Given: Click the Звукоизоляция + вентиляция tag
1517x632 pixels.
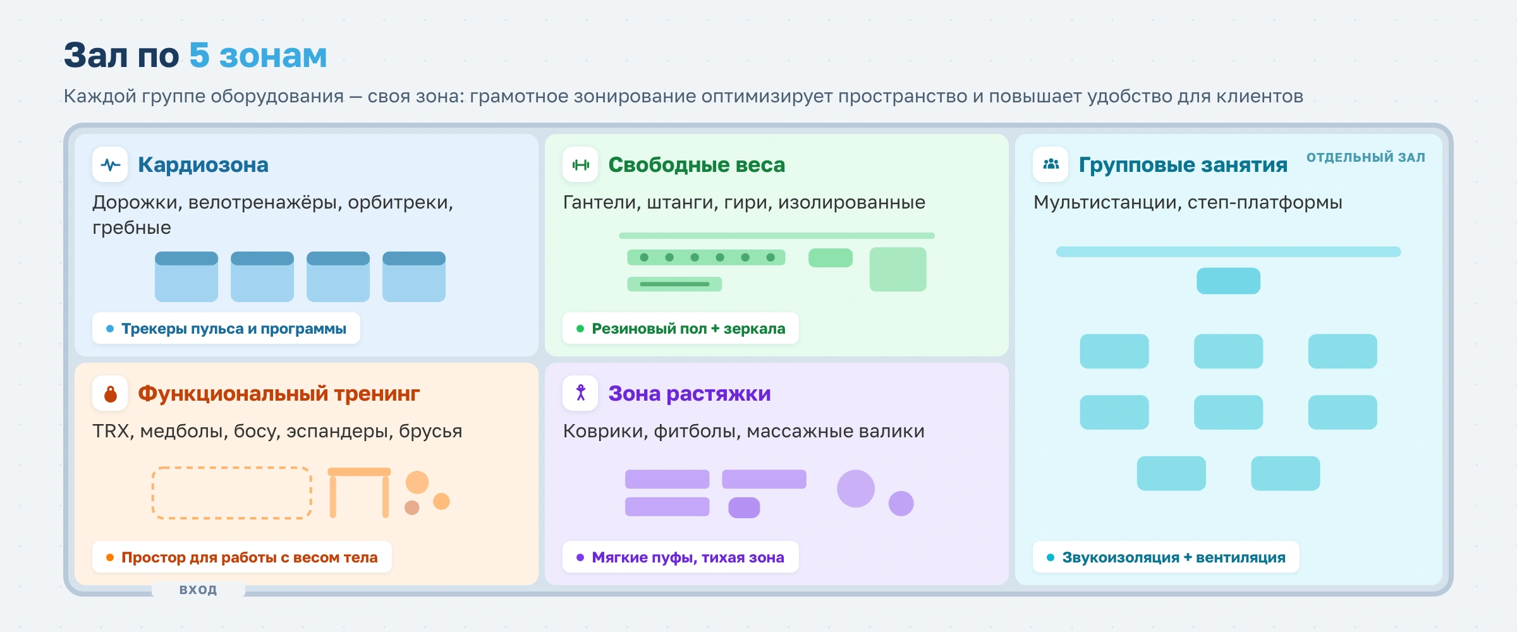Looking at the screenshot, I should coord(1166,557).
